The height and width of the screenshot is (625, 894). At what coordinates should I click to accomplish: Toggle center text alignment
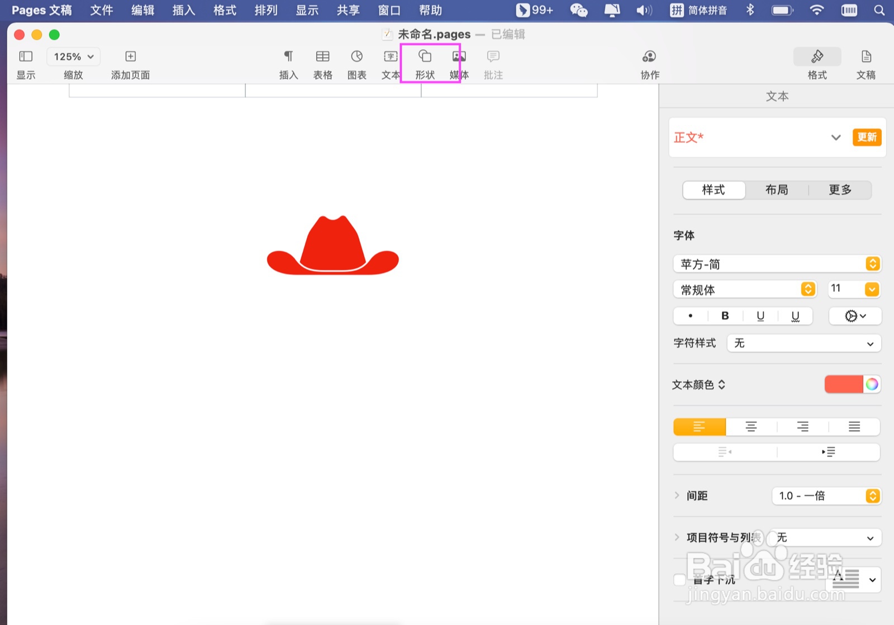point(751,427)
